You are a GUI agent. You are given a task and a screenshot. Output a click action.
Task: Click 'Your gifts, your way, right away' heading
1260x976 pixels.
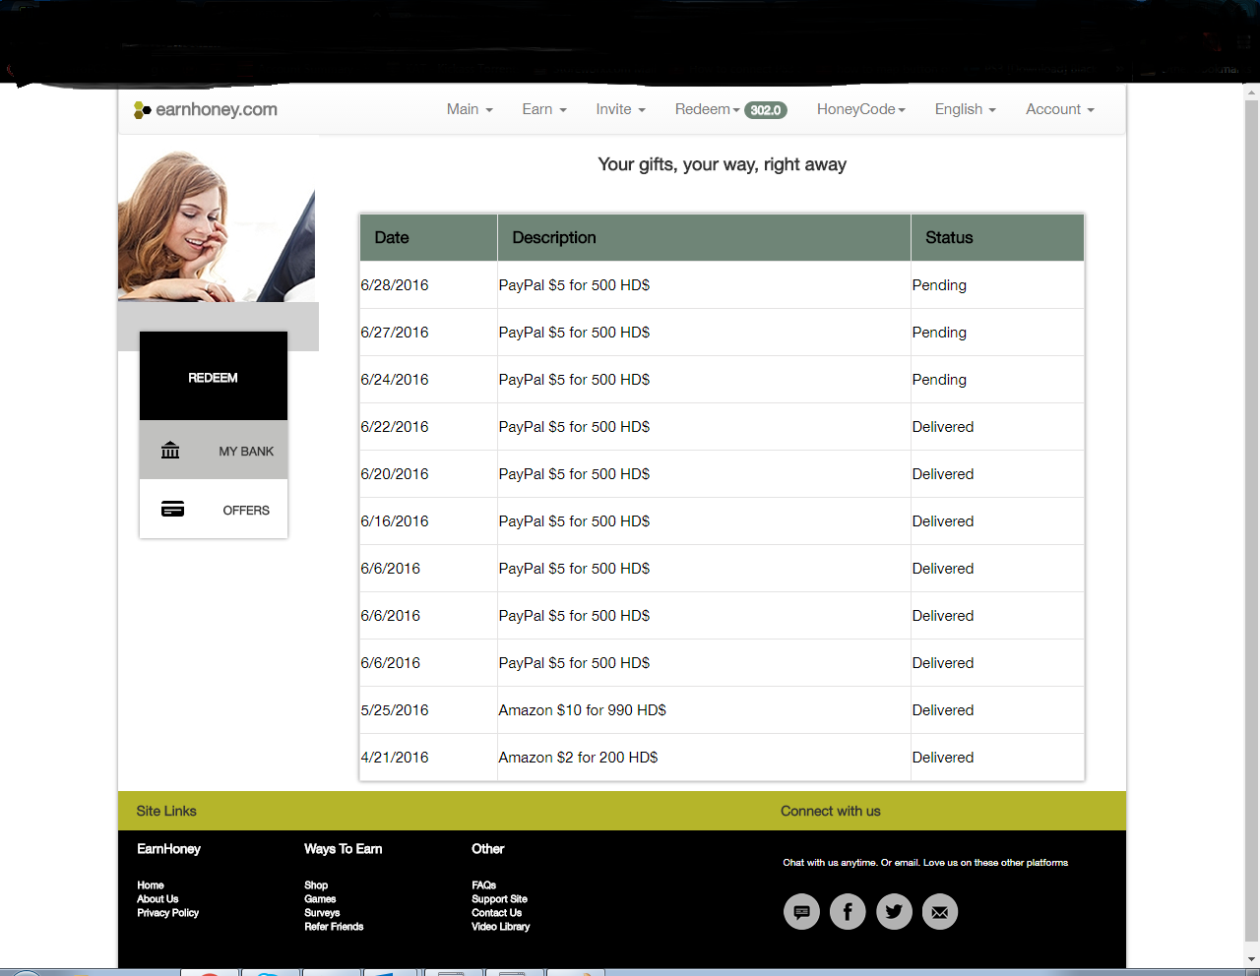723,164
